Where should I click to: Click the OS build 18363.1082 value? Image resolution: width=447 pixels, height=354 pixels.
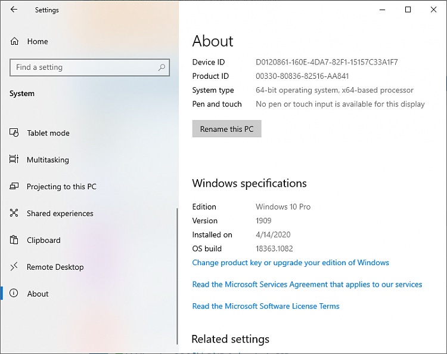point(274,249)
